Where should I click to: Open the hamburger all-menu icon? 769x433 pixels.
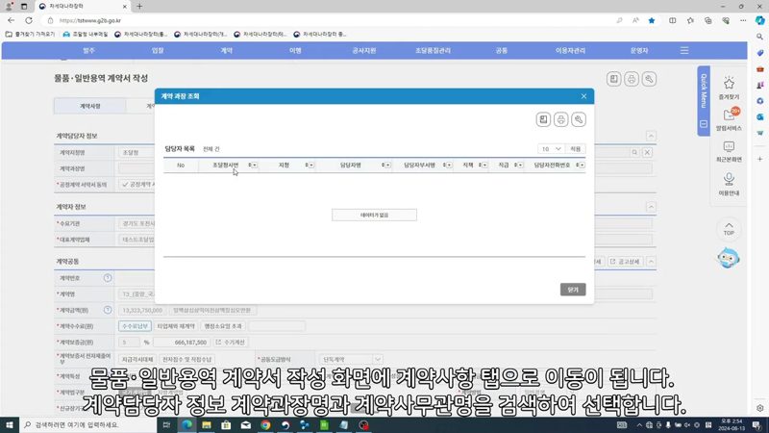684,51
